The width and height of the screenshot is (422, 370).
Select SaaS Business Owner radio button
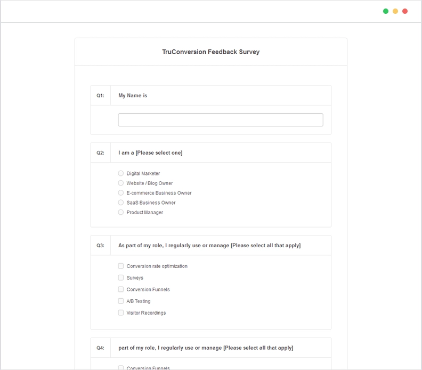tap(121, 203)
